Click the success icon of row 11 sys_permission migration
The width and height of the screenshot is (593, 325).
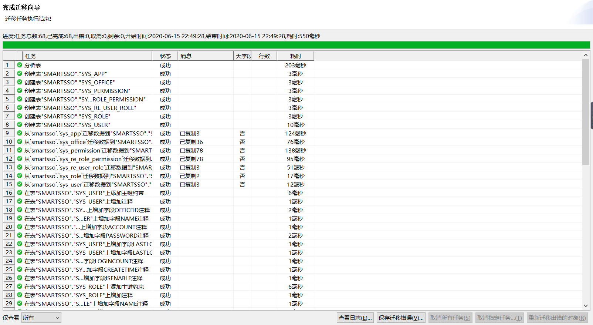pos(20,150)
